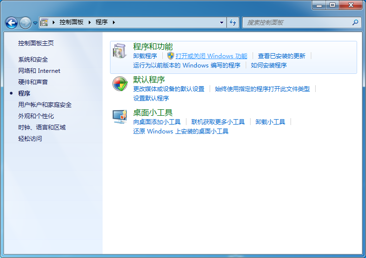The height and width of the screenshot is (258, 366).
Task: Expand the address bar history dropdown
Action: [x=222, y=22]
